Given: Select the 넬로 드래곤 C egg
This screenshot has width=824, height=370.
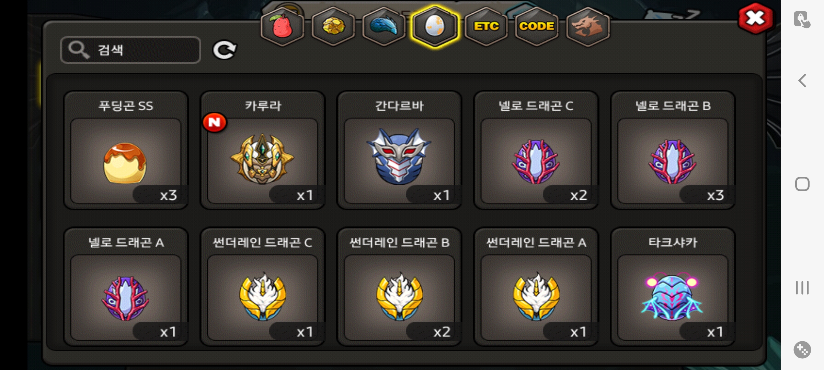Looking at the screenshot, I should 536,150.
